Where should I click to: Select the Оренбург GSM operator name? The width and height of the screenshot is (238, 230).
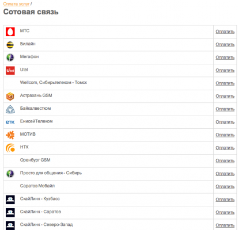[x=35, y=160]
